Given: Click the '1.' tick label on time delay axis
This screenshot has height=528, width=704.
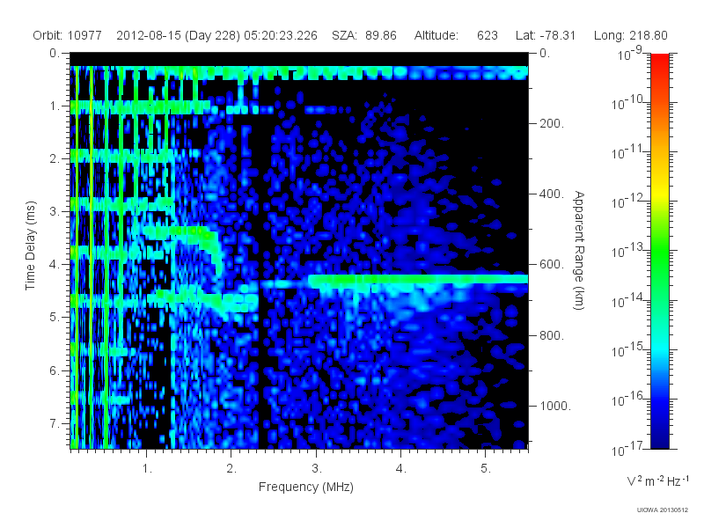Looking at the screenshot, I should [x=55, y=106].
